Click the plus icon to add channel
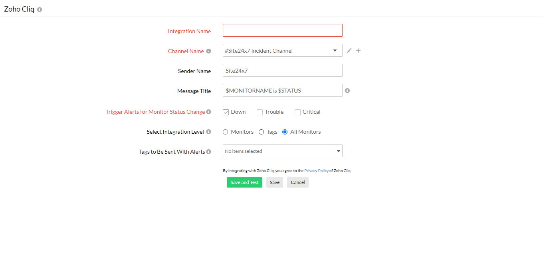 358,51
